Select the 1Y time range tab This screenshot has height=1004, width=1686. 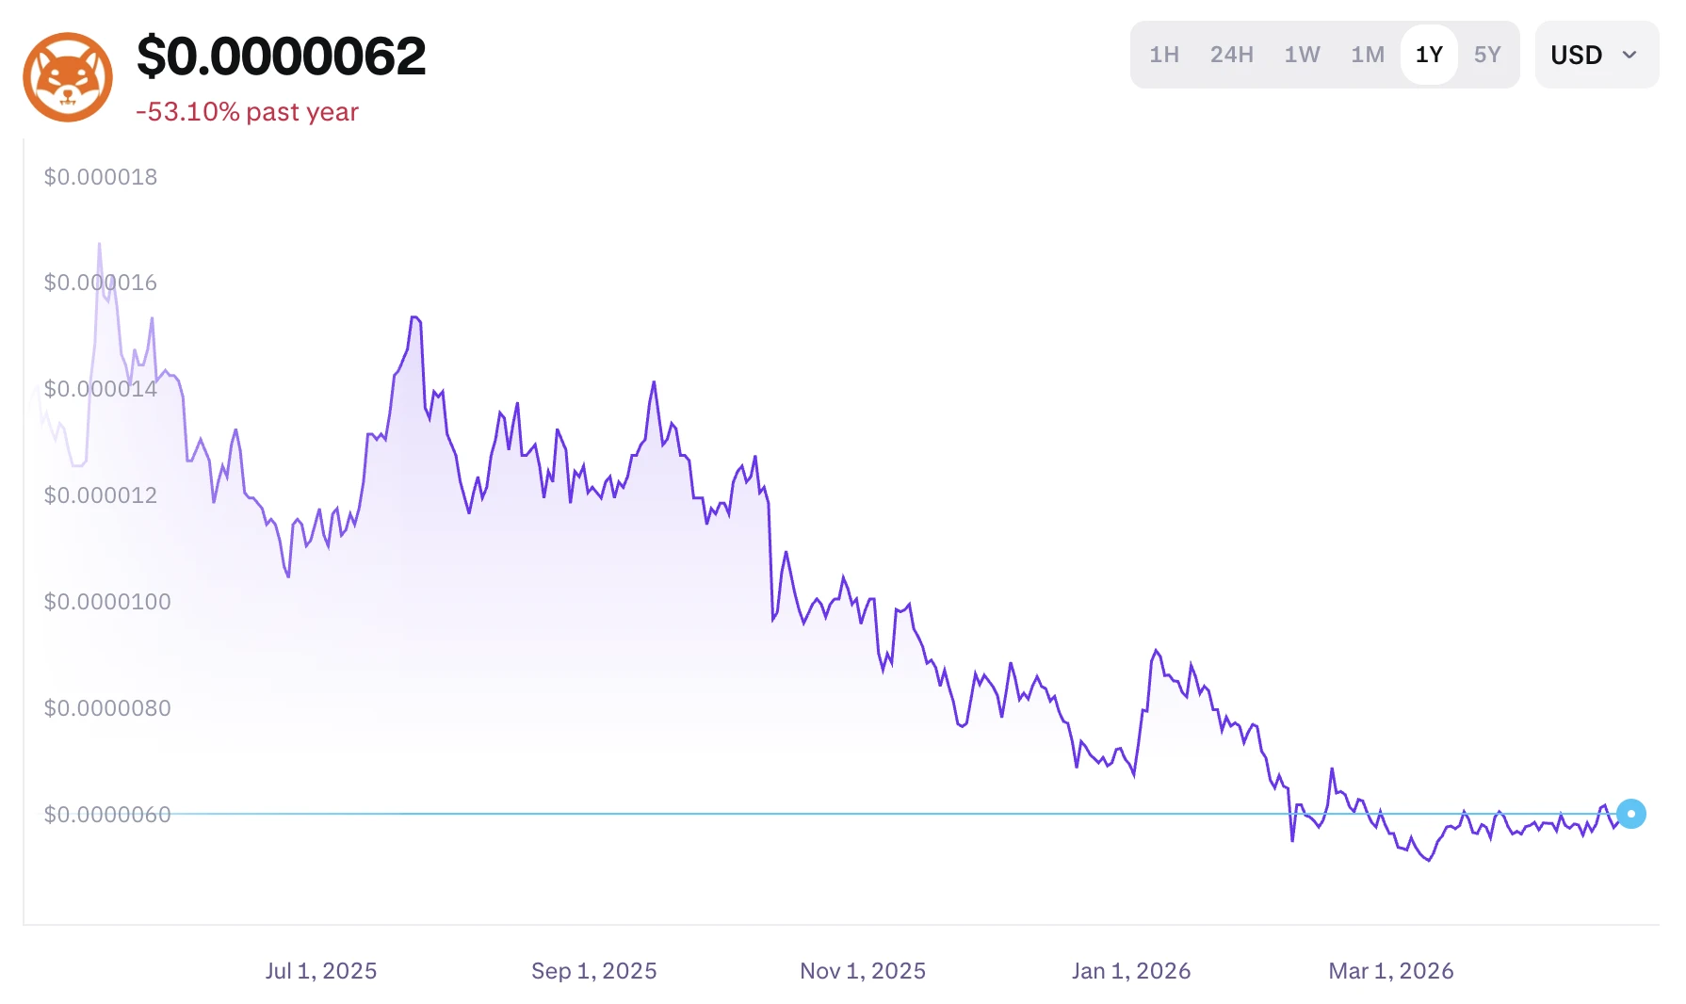tap(1429, 55)
